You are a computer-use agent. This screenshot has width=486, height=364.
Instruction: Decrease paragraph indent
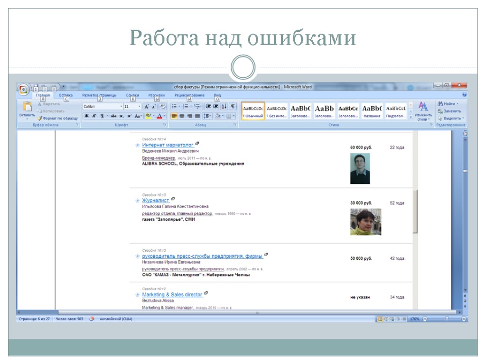pos(208,107)
